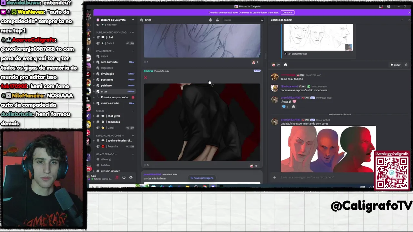
Task: Click the search magnifier icon
Action: coord(262,20)
